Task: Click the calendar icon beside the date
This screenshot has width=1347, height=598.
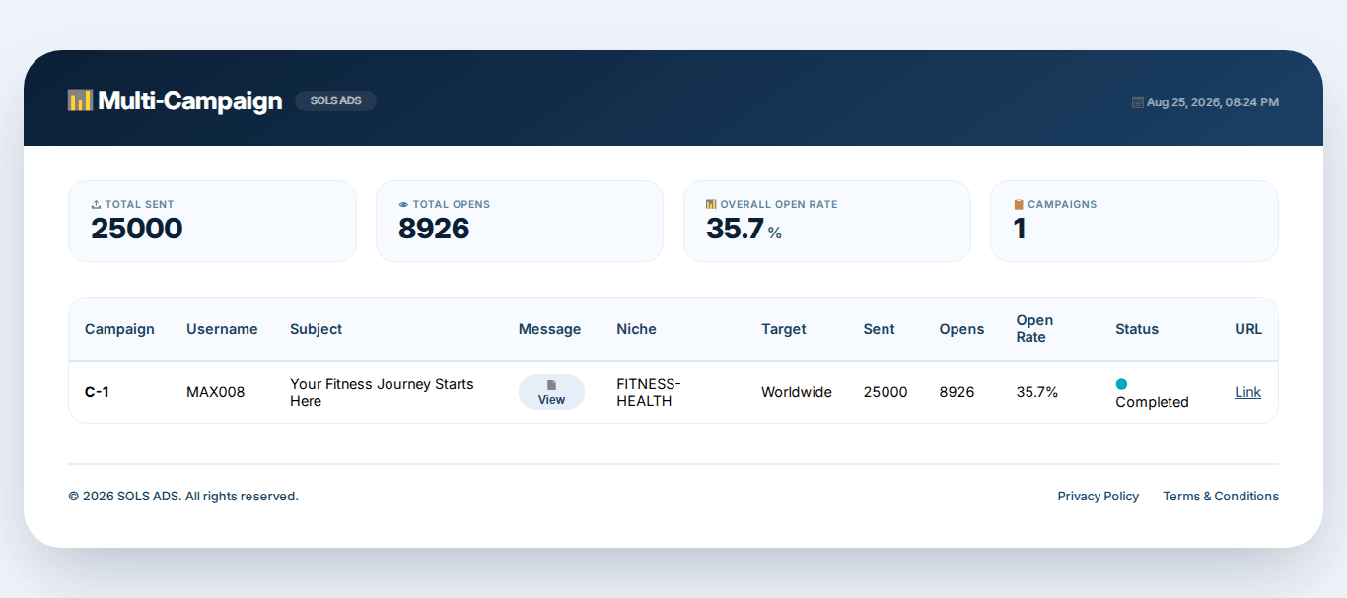Action: (1137, 102)
